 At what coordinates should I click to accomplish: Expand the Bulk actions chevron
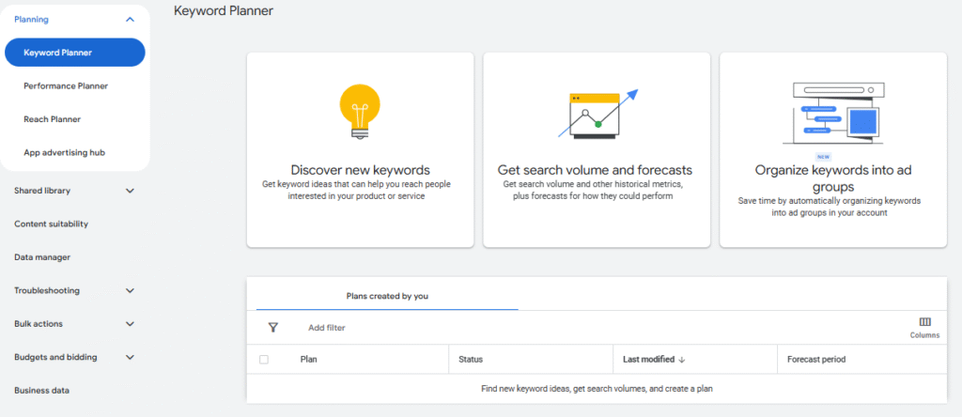click(130, 324)
